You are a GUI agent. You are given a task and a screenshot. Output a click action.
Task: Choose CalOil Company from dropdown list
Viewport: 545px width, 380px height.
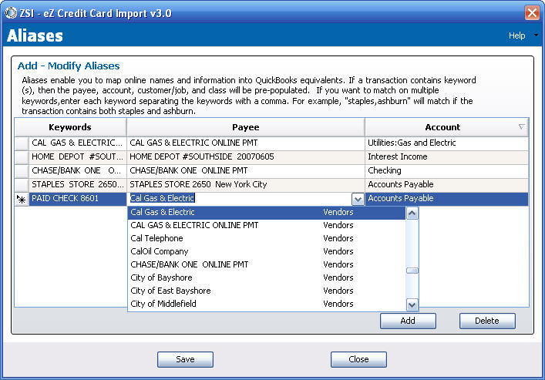[x=266, y=252]
